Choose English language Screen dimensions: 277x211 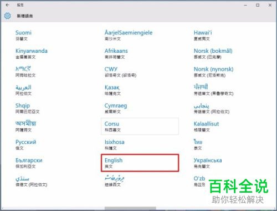click(x=140, y=163)
